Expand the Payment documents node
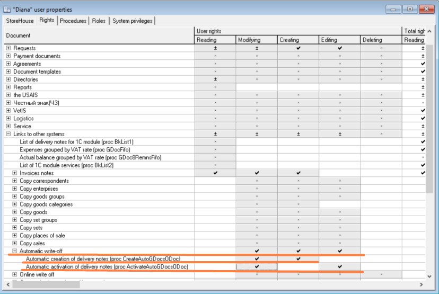 pyautogui.click(x=8, y=56)
